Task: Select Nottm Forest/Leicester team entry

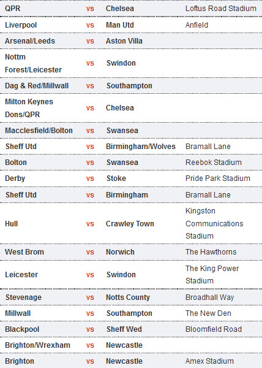Action: [33, 63]
